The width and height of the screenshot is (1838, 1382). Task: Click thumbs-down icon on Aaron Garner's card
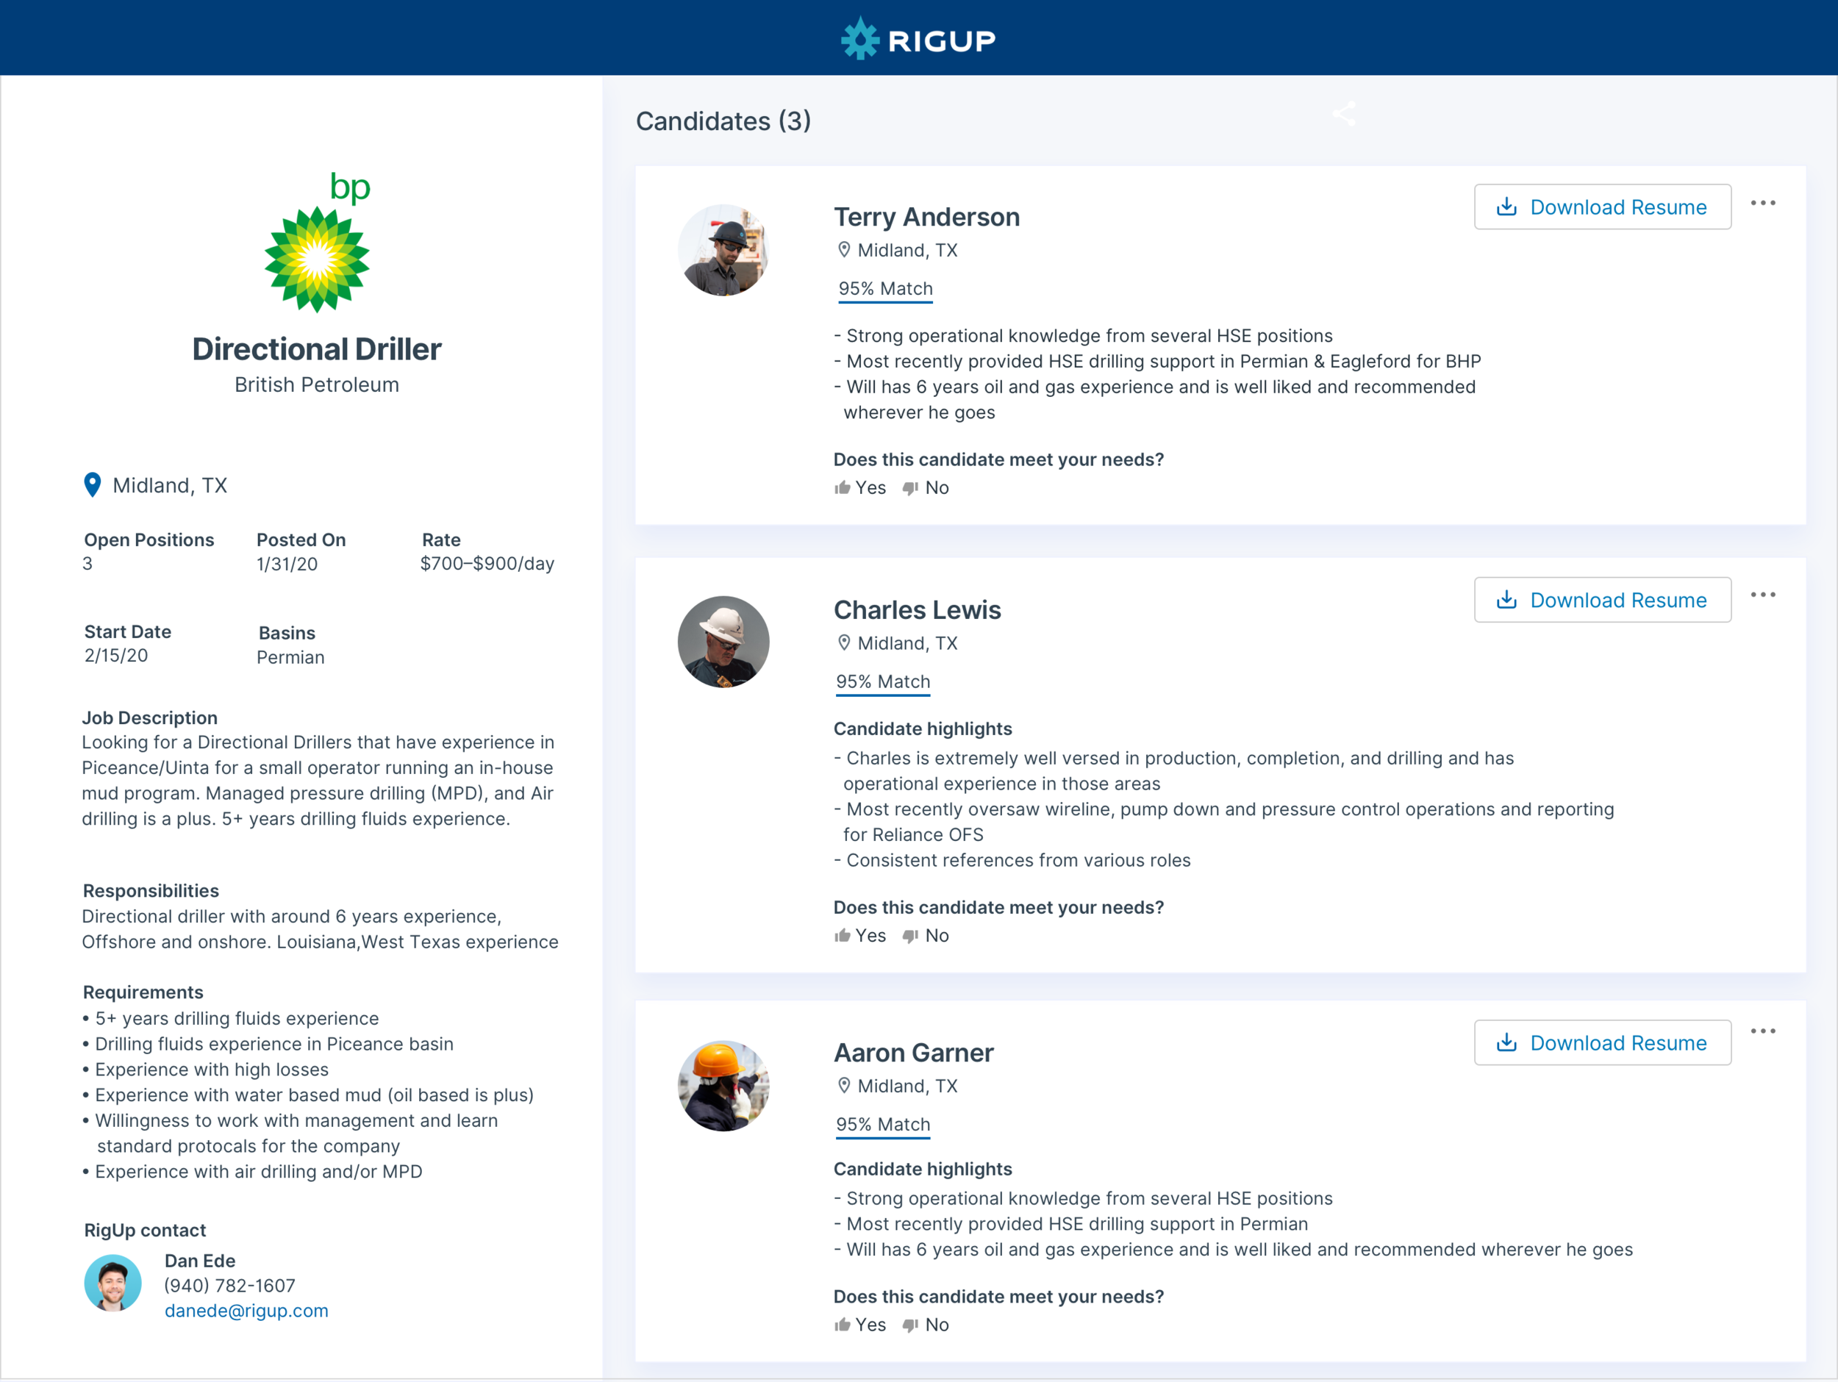(911, 1325)
